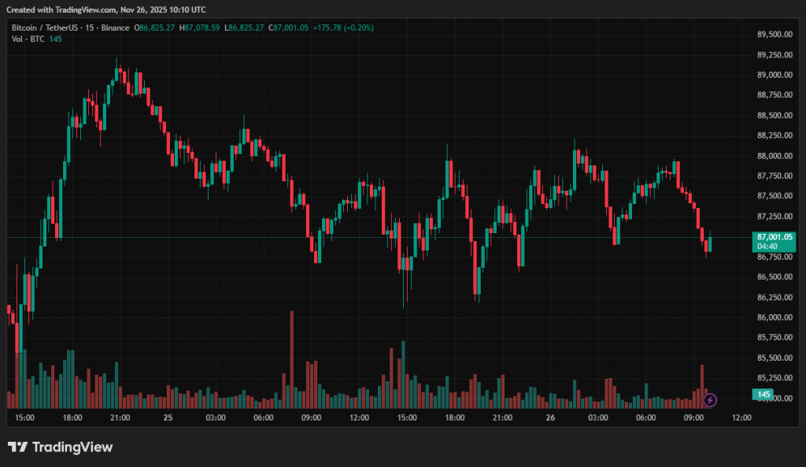Click the 12:00 label at far right of time axis

click(x=741, y=417)
